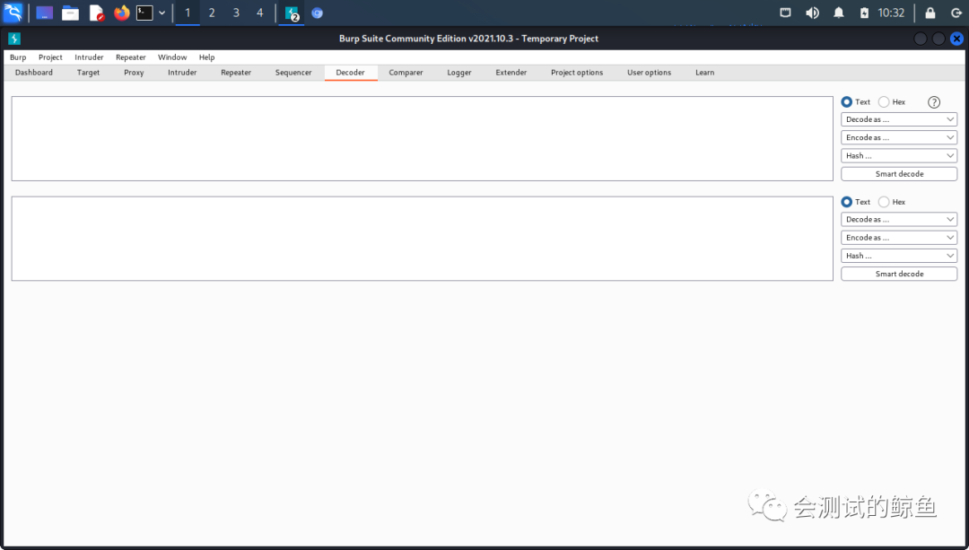
Task: Go to the Intruder tab
Action: point(182,73)
